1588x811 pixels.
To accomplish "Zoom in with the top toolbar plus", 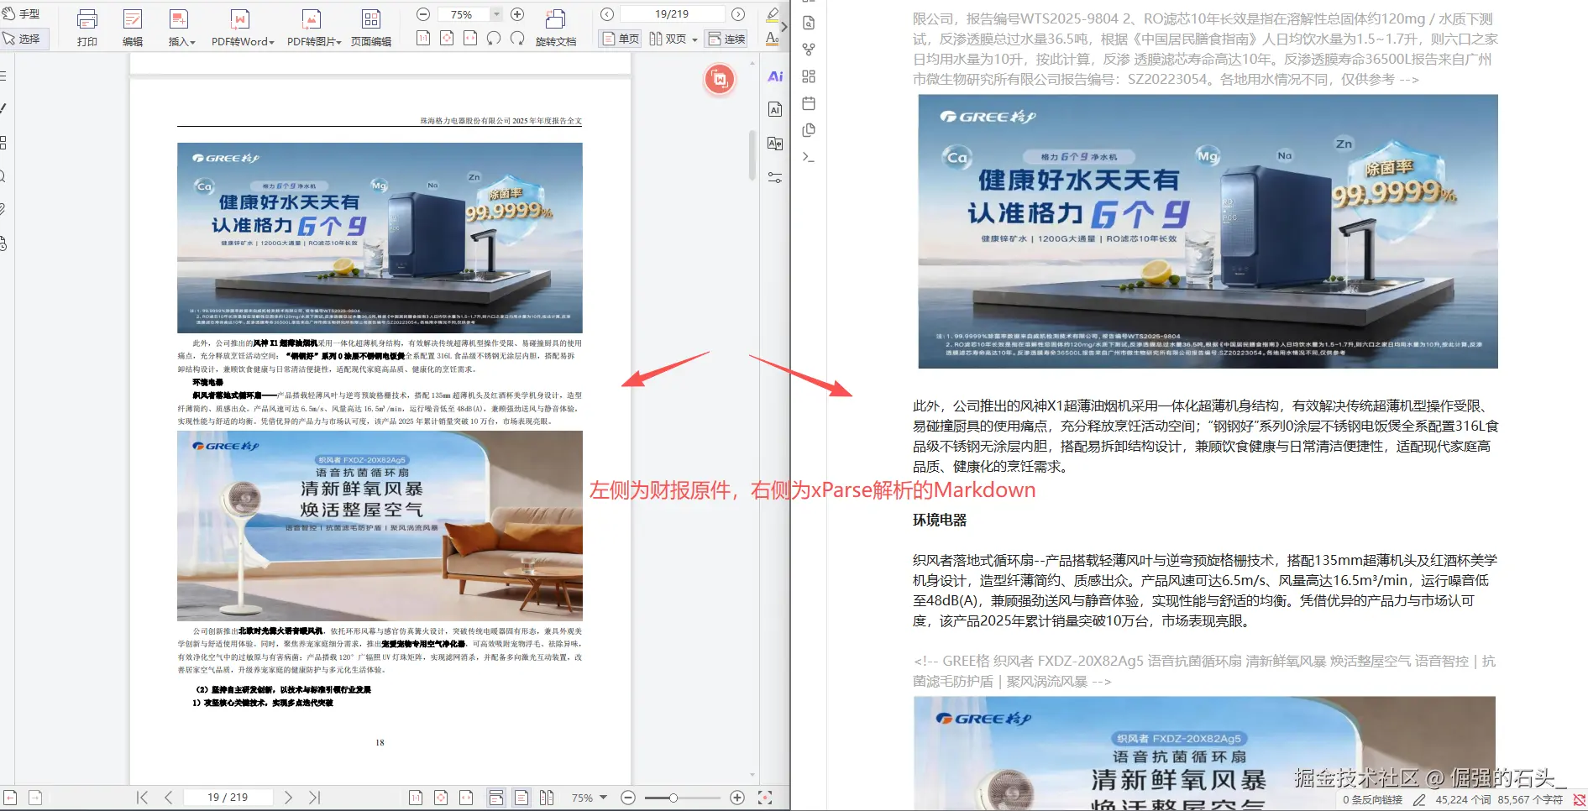I will pos(517,14).
